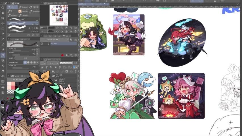
Task: Select the first 100% layer folder row
Action: click(64, 76)
